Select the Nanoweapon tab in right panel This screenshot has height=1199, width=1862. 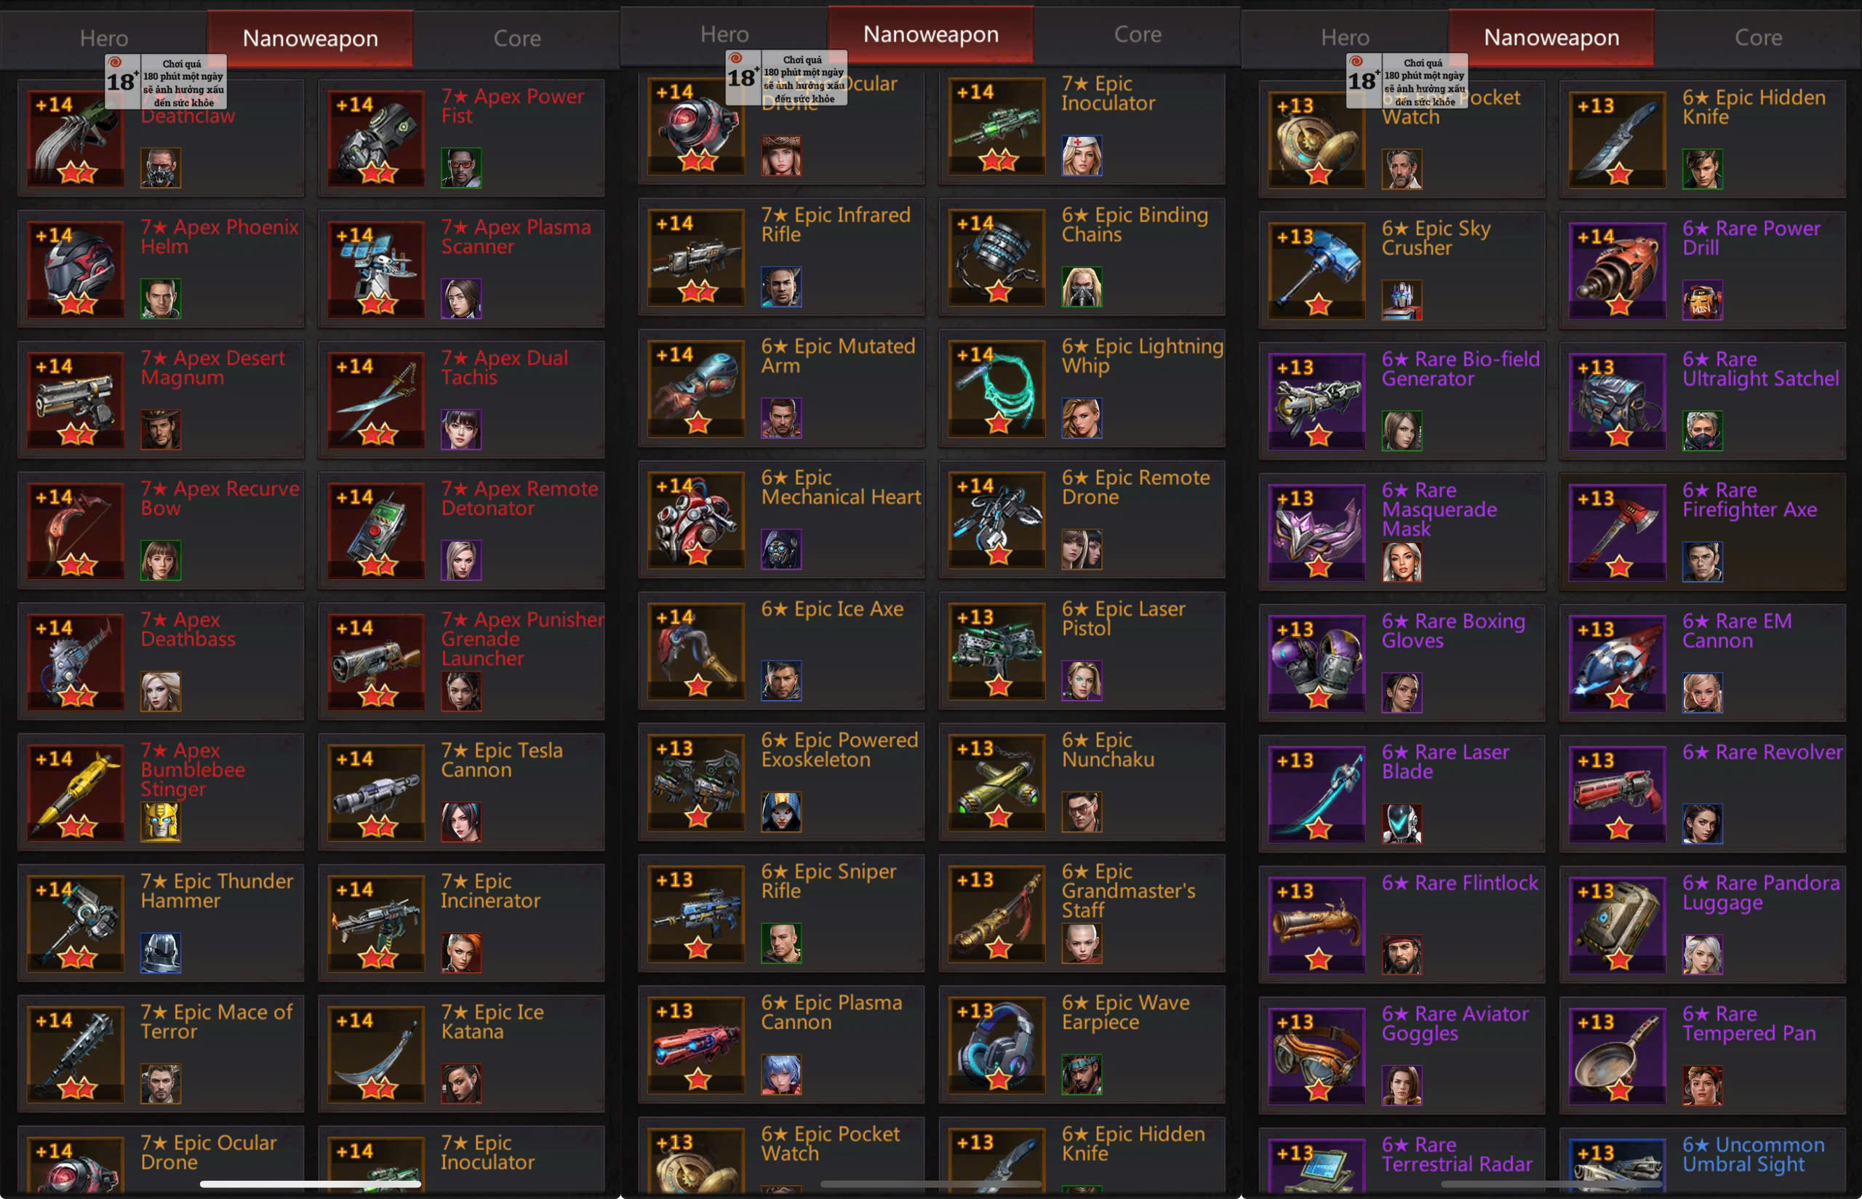(x=1551, y=37)
